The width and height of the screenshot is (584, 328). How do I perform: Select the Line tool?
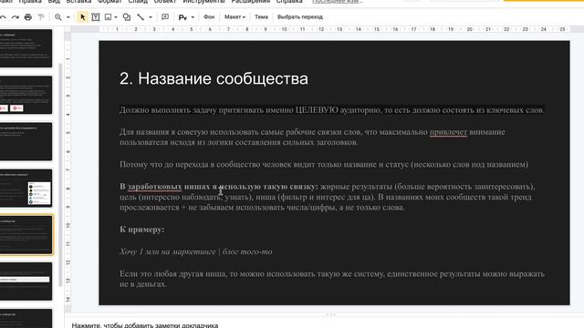tap(141, 17)
